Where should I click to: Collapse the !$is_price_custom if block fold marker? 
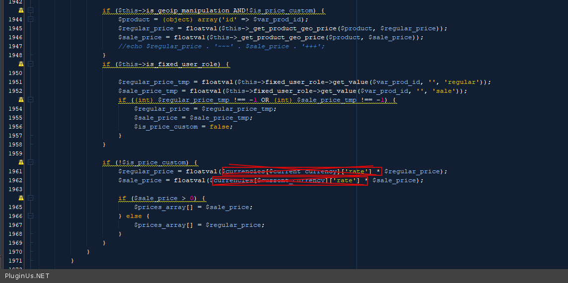tap(30, 162)
